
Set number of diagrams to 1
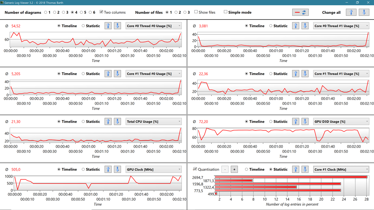click(46, 12)
